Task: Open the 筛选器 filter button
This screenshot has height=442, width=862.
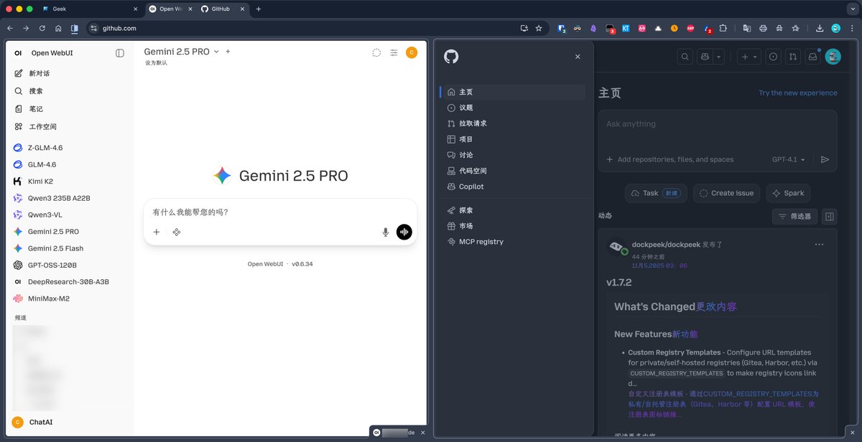Action: (794, 216)
